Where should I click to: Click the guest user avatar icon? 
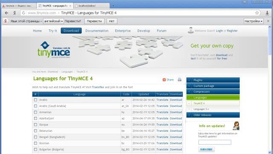(x=191, y=30)
